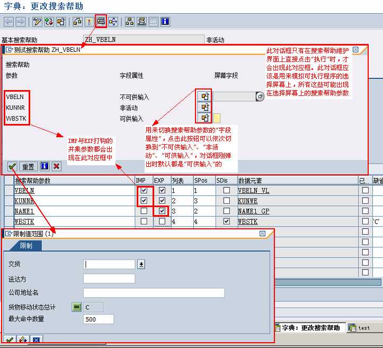383x348 pixels.
Task: Toggle field attribute button for VBELN
Action: click(204, 96)
